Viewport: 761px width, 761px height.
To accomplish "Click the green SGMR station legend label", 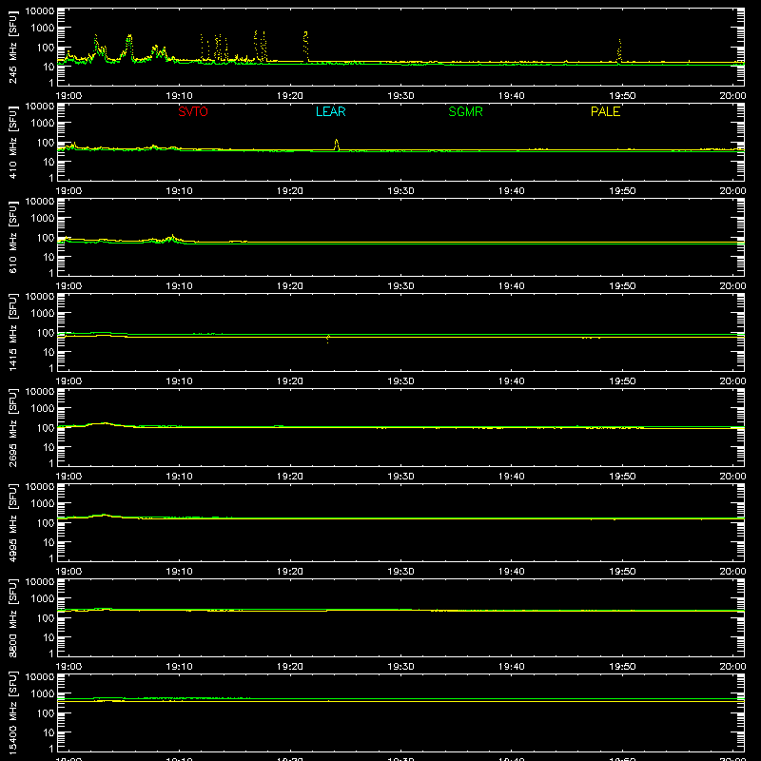I will pyautogui.click(x=465, y=111).
